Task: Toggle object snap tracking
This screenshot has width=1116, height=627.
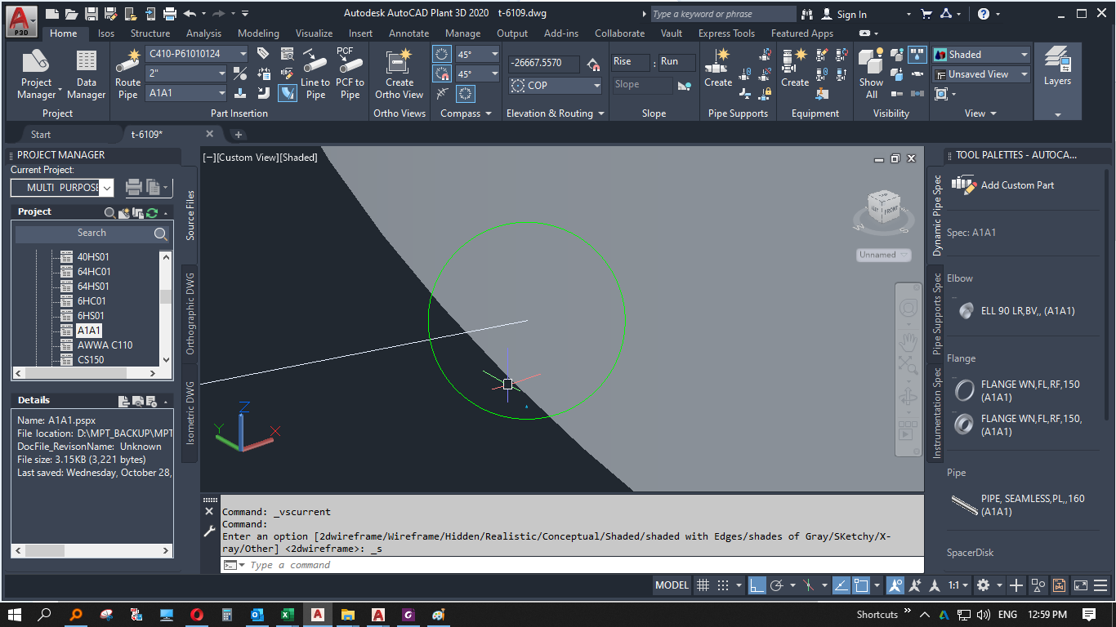Action: pos(840,585)
